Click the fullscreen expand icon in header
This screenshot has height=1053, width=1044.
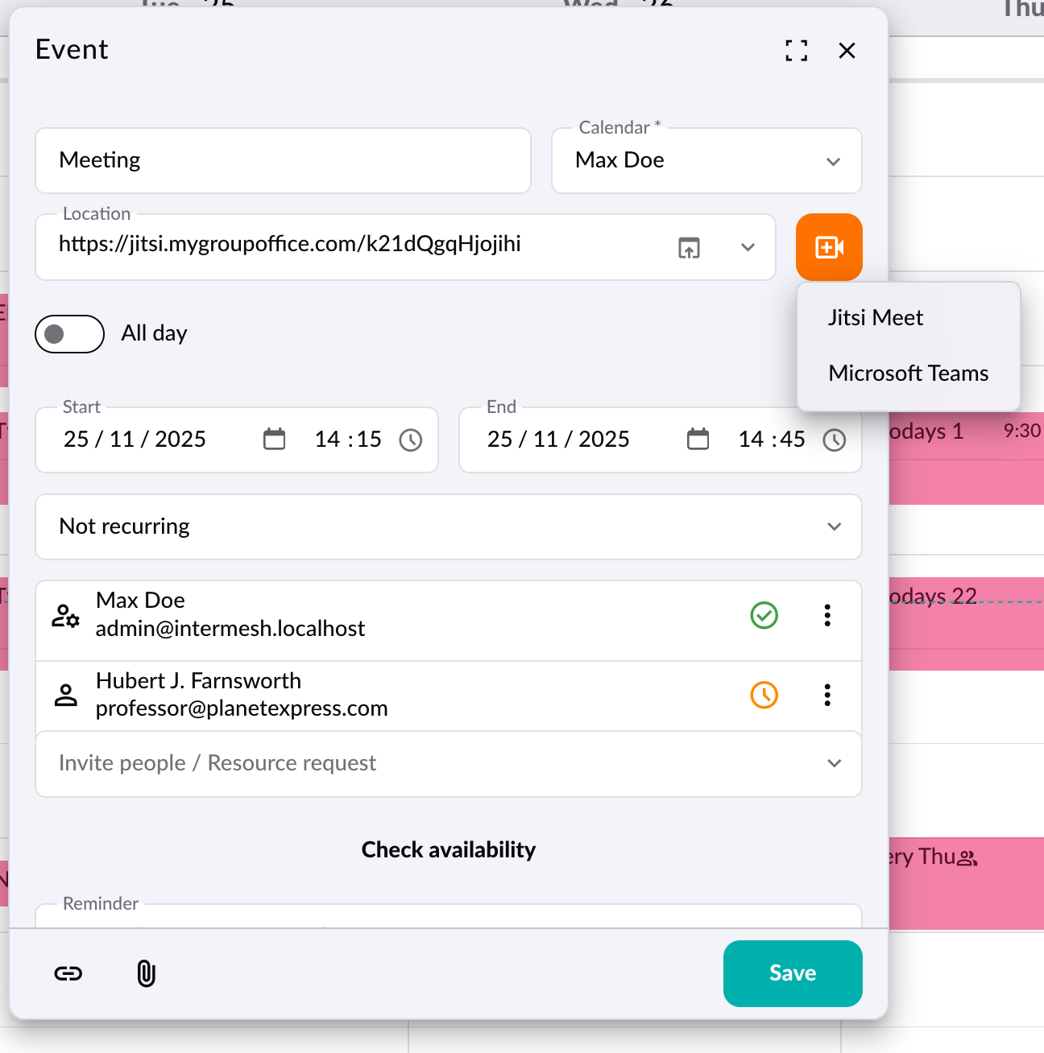(x=796, y=51)
